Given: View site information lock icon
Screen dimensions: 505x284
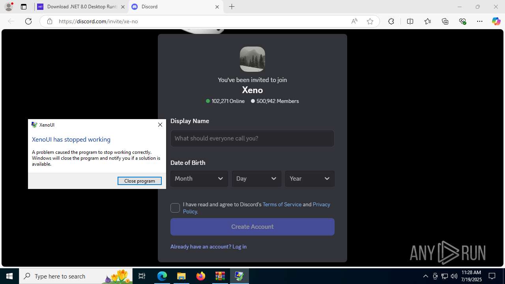Looking at the screenshot, I should click(50, 21).
